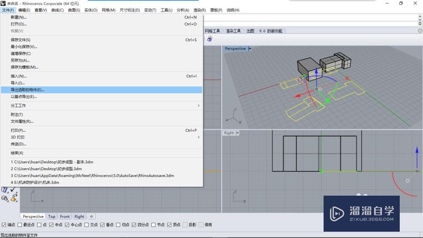The height and width of the screenshot is (238, 423).
Task: Select 插入(N)... menu entry
Action: (x=102, y=76)
